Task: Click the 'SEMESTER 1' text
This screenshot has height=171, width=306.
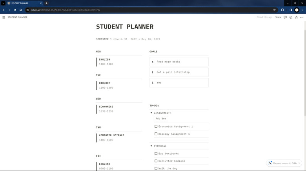Action: (104, 39)
